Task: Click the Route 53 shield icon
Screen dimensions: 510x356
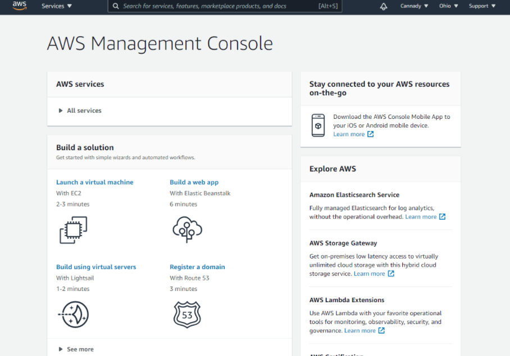Action: click(x=187, y=315)
